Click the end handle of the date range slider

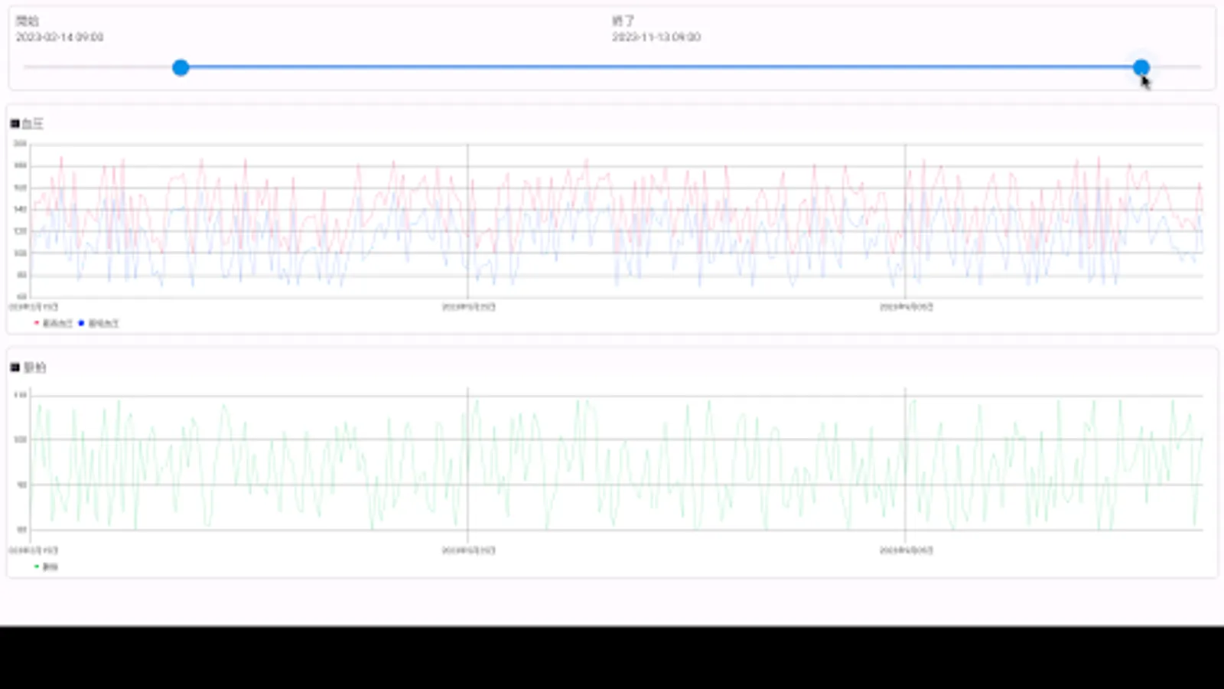1141,67
